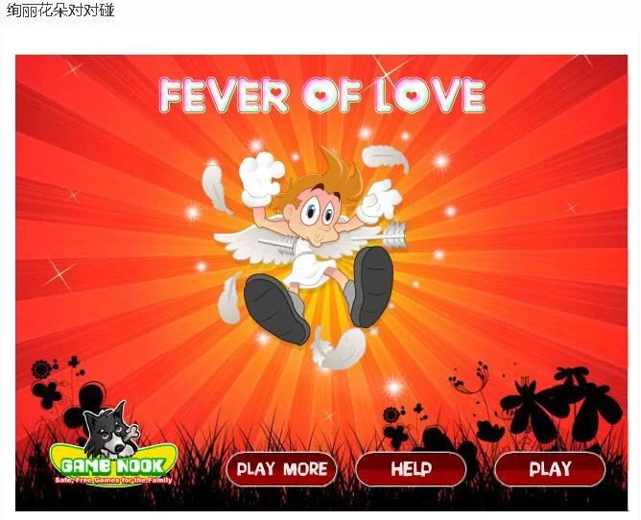Click the feather at top right of cupid
Viewport: 641px width, 520px height.
pos(386,158)
